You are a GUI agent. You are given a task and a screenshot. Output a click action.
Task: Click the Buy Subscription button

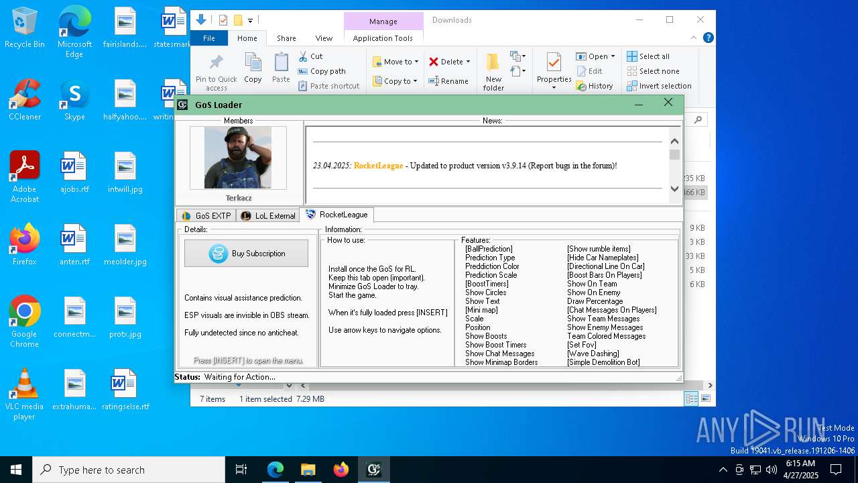pos(246,254)
